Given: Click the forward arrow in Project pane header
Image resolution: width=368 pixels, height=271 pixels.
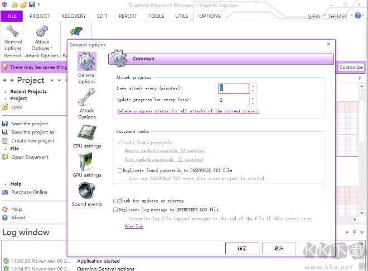Looking at the screenshot, I should [x=12, y=80].
